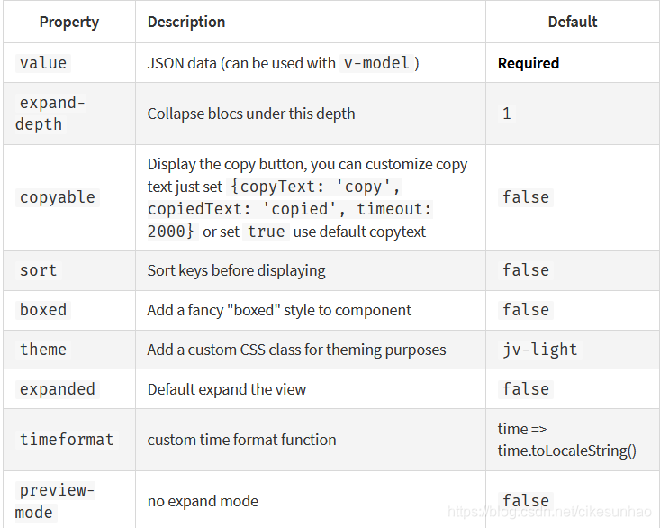This screenshot has height=528, width=660.
Task: Select the boxed property name
Action: [x=43, y=310]
